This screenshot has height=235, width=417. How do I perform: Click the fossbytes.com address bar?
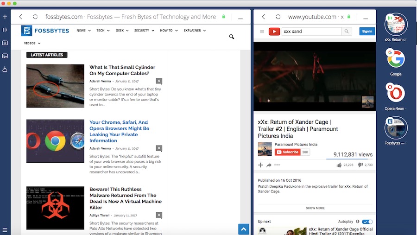[131, 17]
